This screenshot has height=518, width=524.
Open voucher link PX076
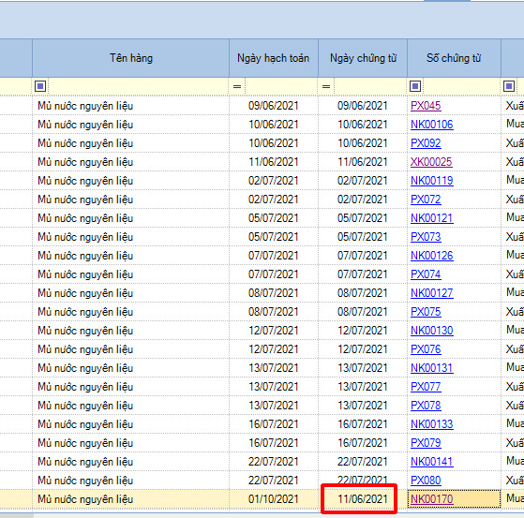click(x=426, y=349)
